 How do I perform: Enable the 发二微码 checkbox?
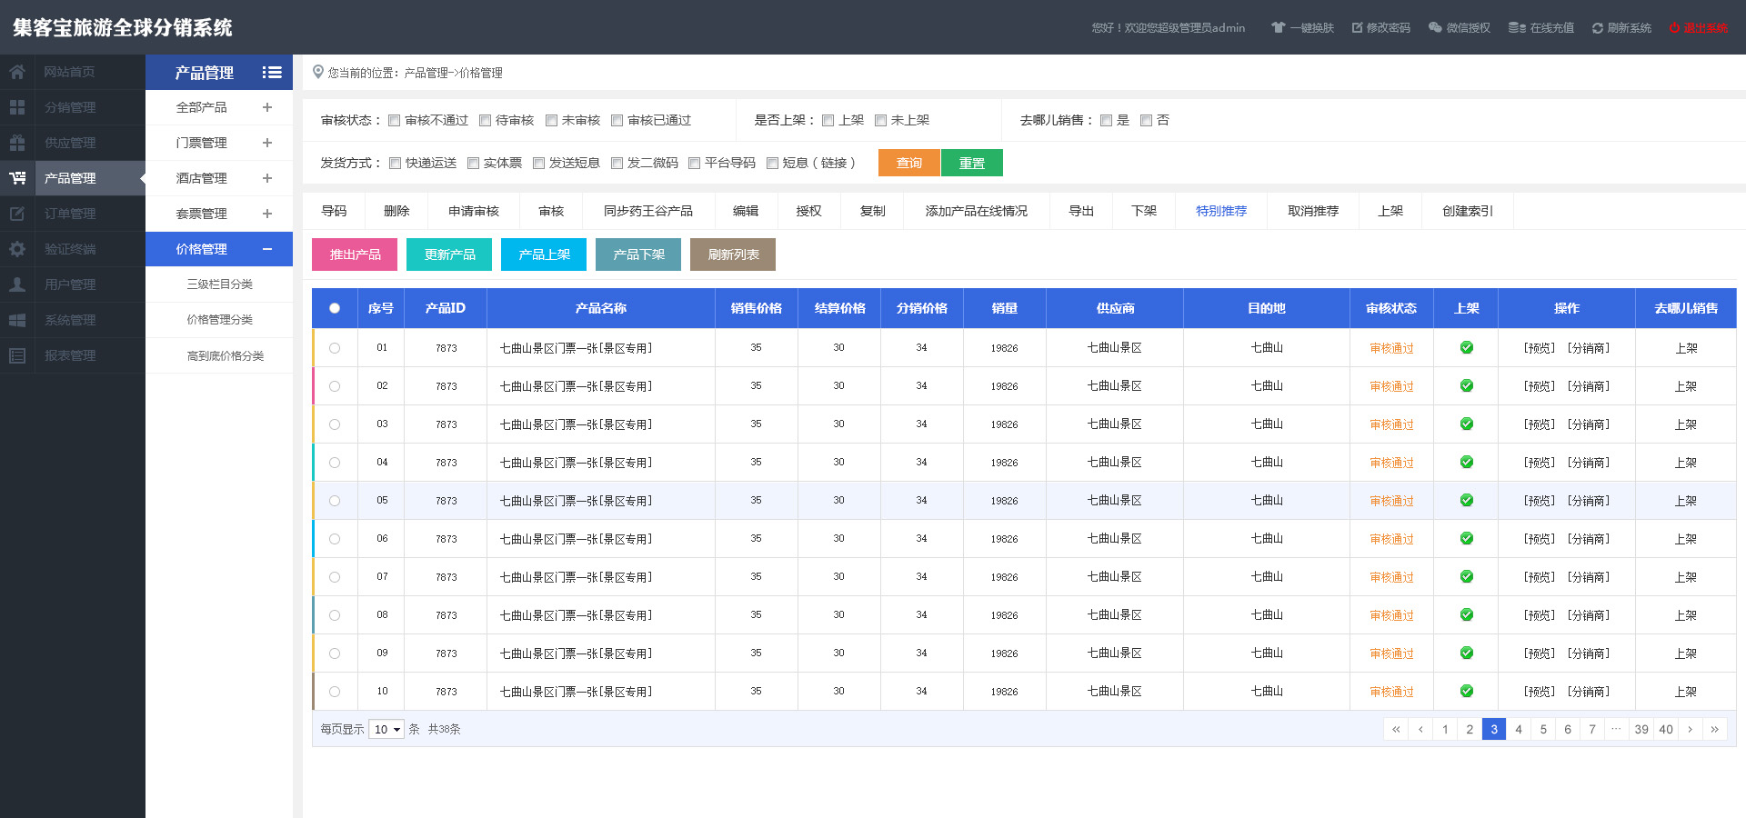(617, 163)
